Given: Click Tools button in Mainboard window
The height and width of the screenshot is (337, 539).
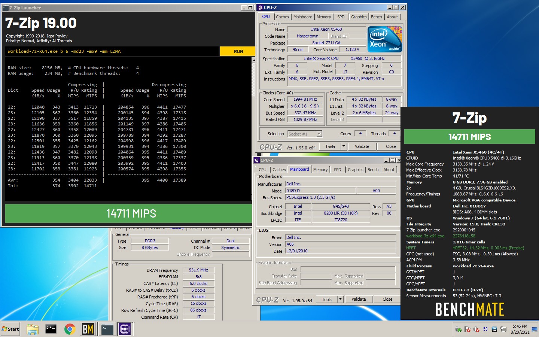Looking at the screenshot, I should pos(327,300).
